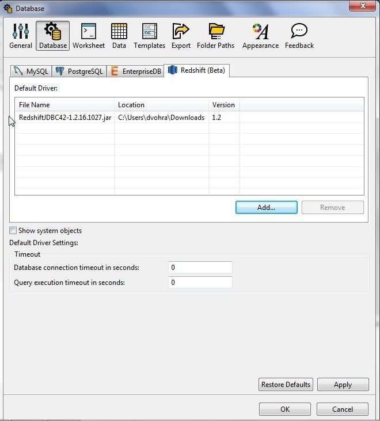
Task: Click the Add... driver button
Action: click(x=267, y=207)
